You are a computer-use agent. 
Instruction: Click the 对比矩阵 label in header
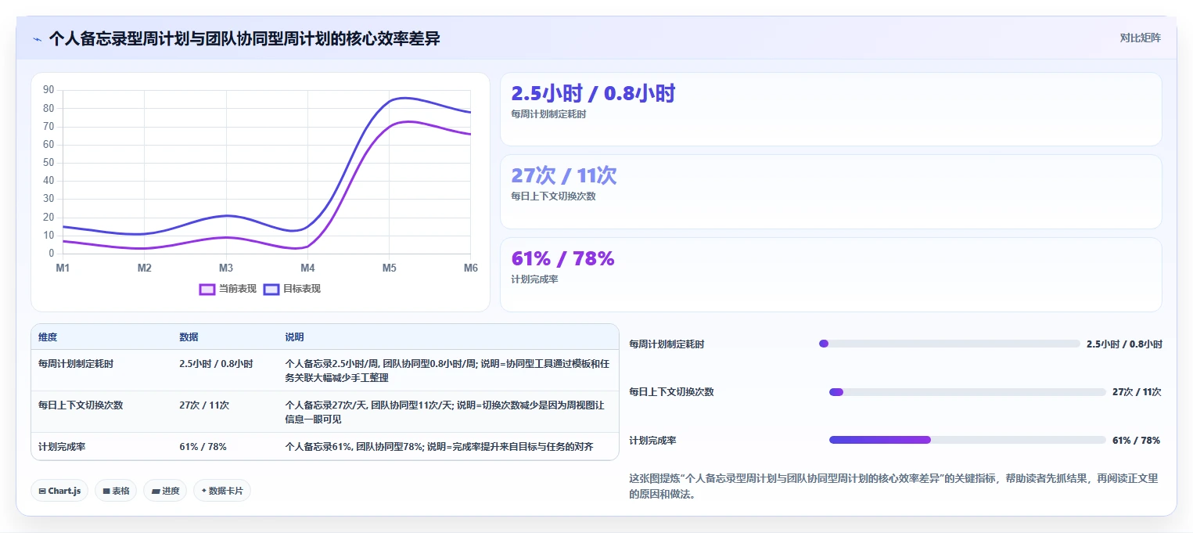(x=1141, y=38)
